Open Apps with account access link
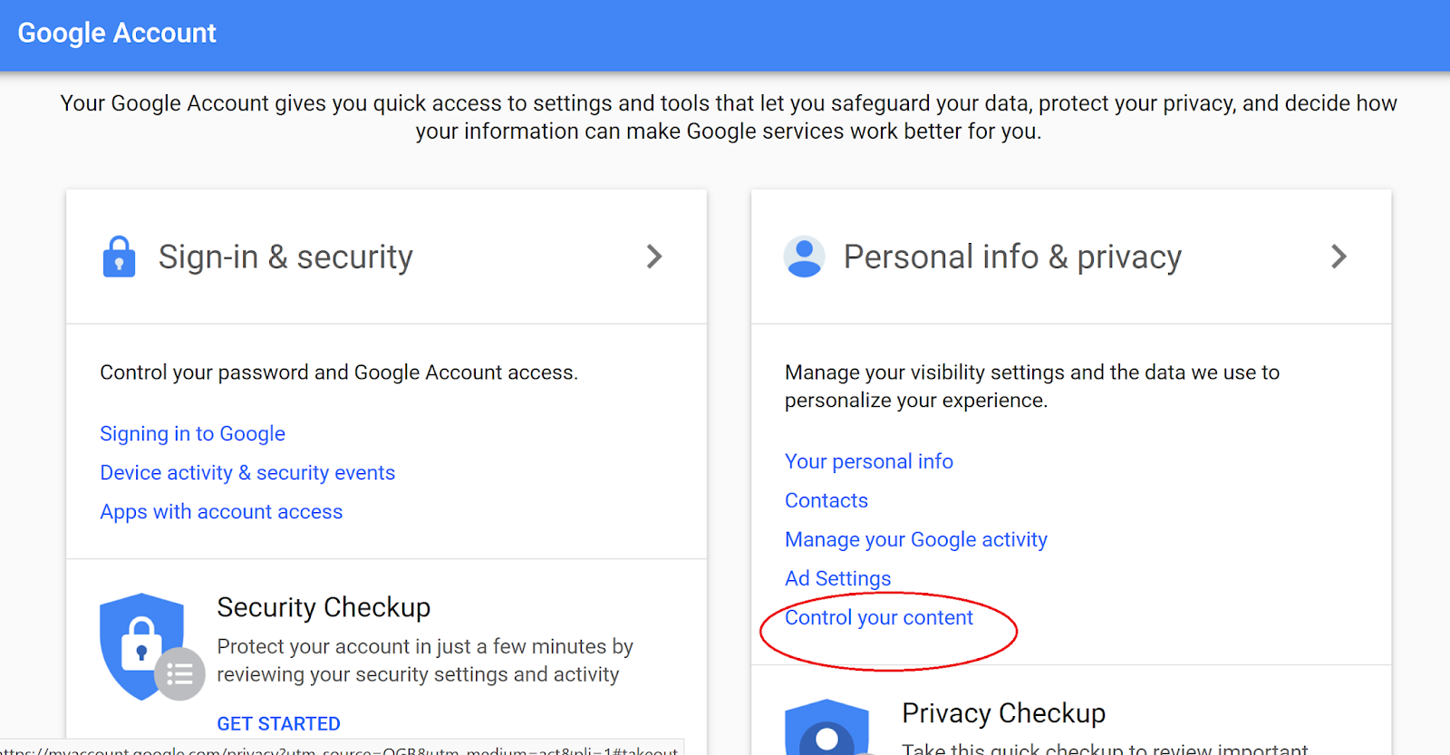The height and width of the screenshot is (755, 1450). point(221,512)
